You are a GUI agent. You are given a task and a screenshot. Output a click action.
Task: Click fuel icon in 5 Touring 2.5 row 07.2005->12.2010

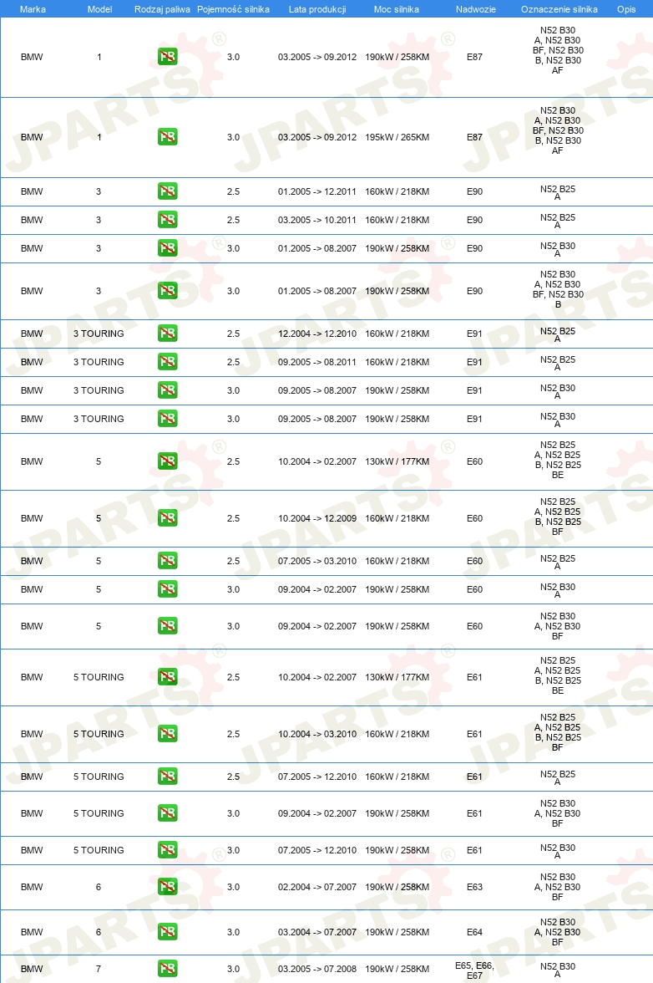click(x=167, y=776)
